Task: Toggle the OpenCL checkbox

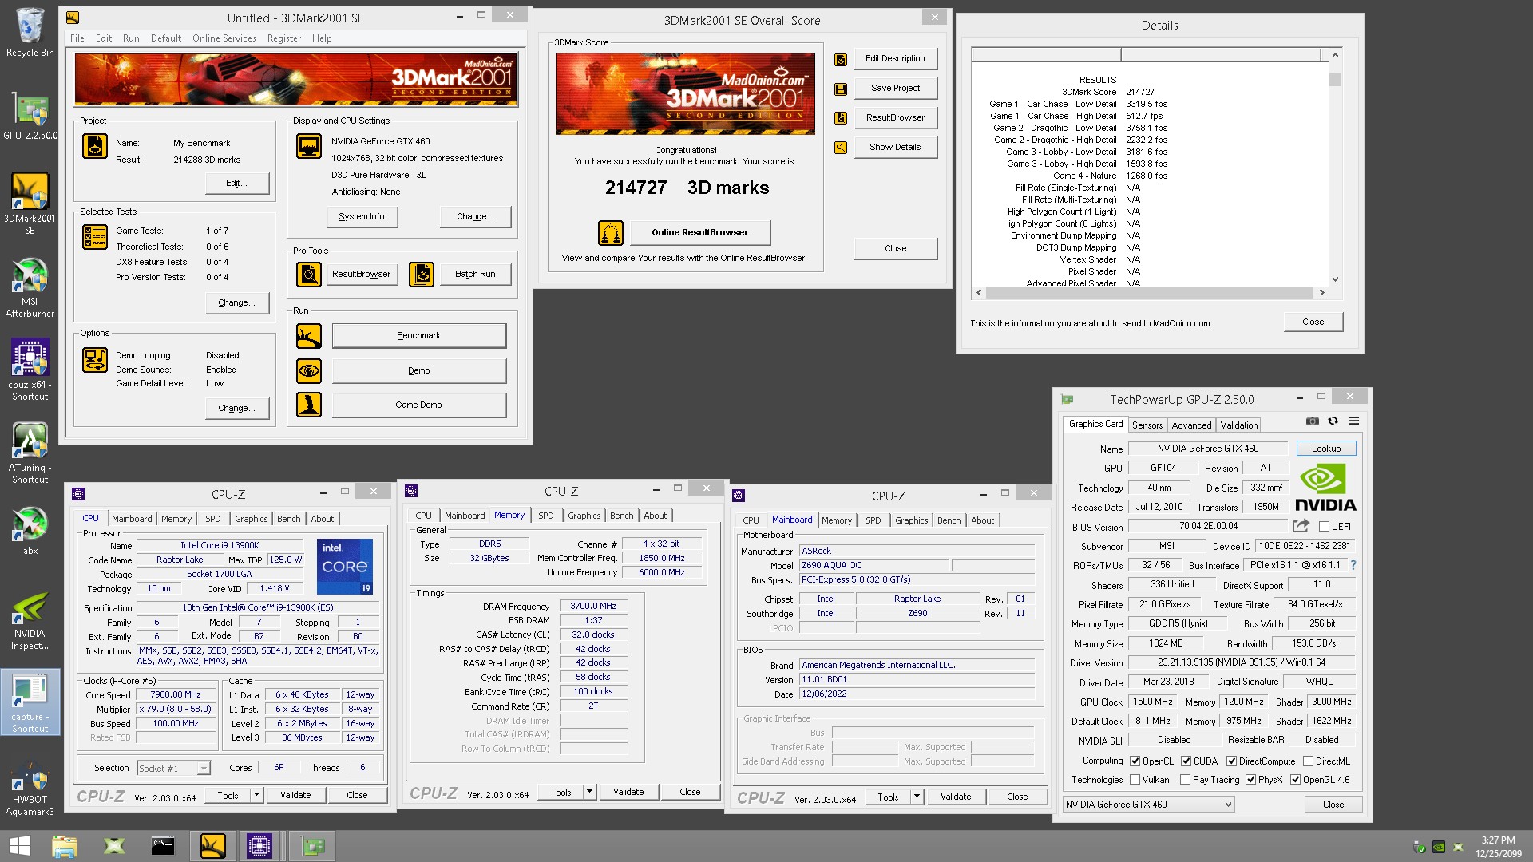Action: tap(1135, 761)
